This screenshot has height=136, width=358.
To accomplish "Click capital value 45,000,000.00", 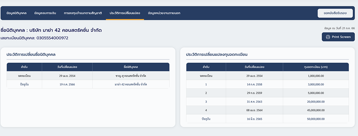I will pyautogui.click(x=316, y=110).
